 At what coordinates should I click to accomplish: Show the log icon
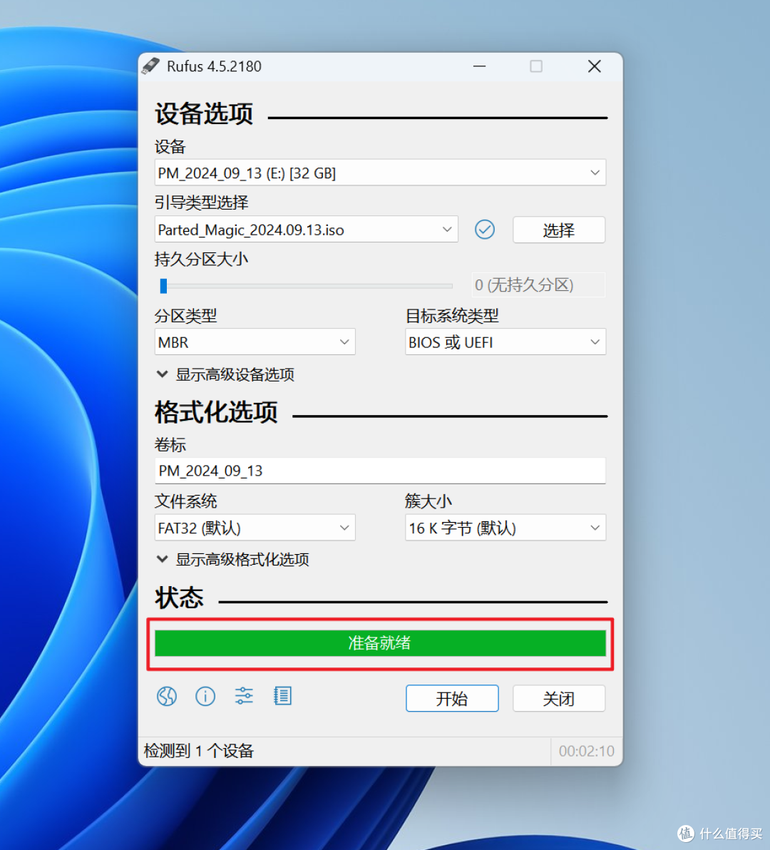282,695
